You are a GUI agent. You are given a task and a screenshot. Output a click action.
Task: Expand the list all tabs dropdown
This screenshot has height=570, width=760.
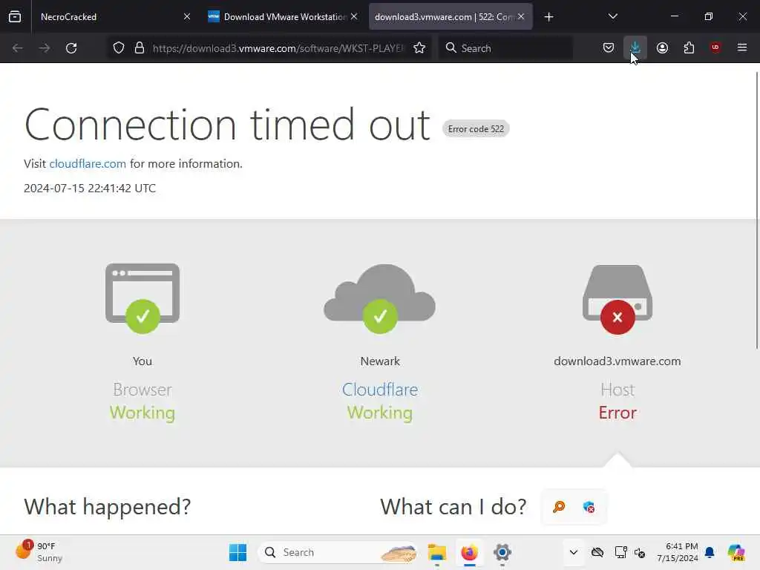point(612,16)
